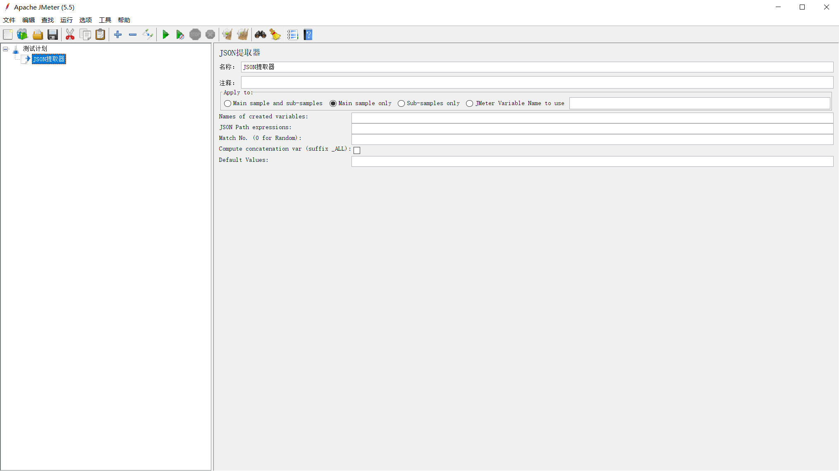Open the Help documentation
The height and width of the screenshot is (471, 839).
(x=308, y=34)
